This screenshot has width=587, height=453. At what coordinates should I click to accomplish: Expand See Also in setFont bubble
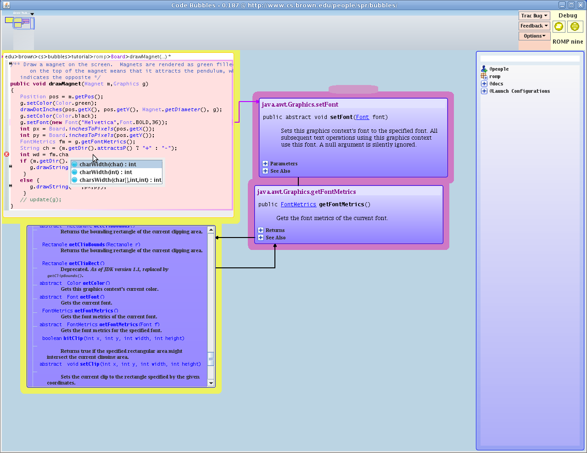point(265,171)
